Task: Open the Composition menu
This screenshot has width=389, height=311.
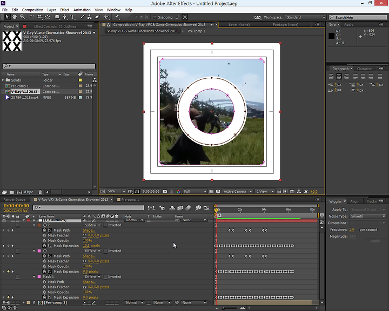Action: point(32,10)
